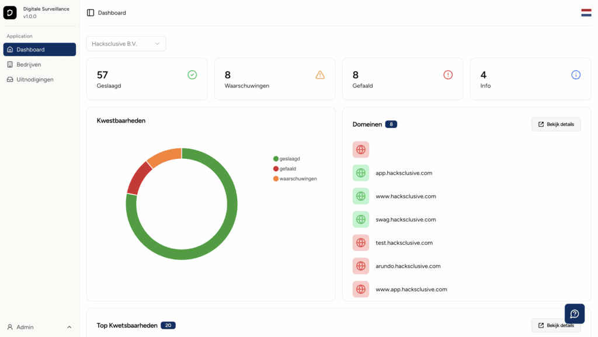Open the help chat widget icon

(x=574, y=314)
